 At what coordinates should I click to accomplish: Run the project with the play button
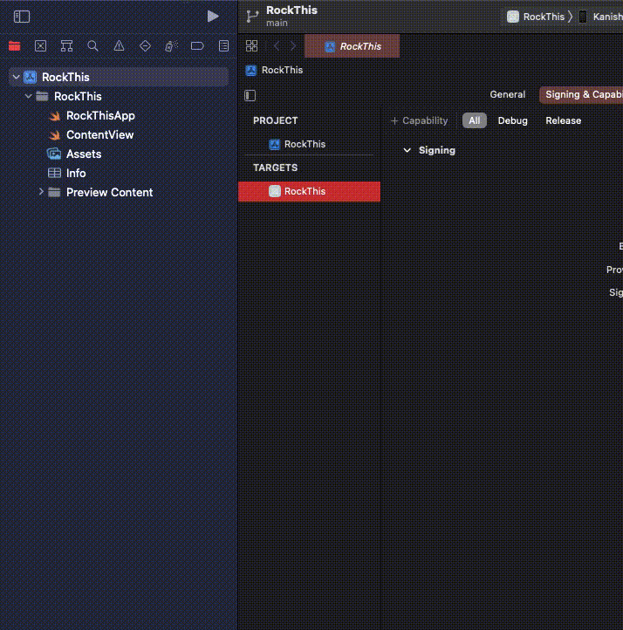coord(213,17)
